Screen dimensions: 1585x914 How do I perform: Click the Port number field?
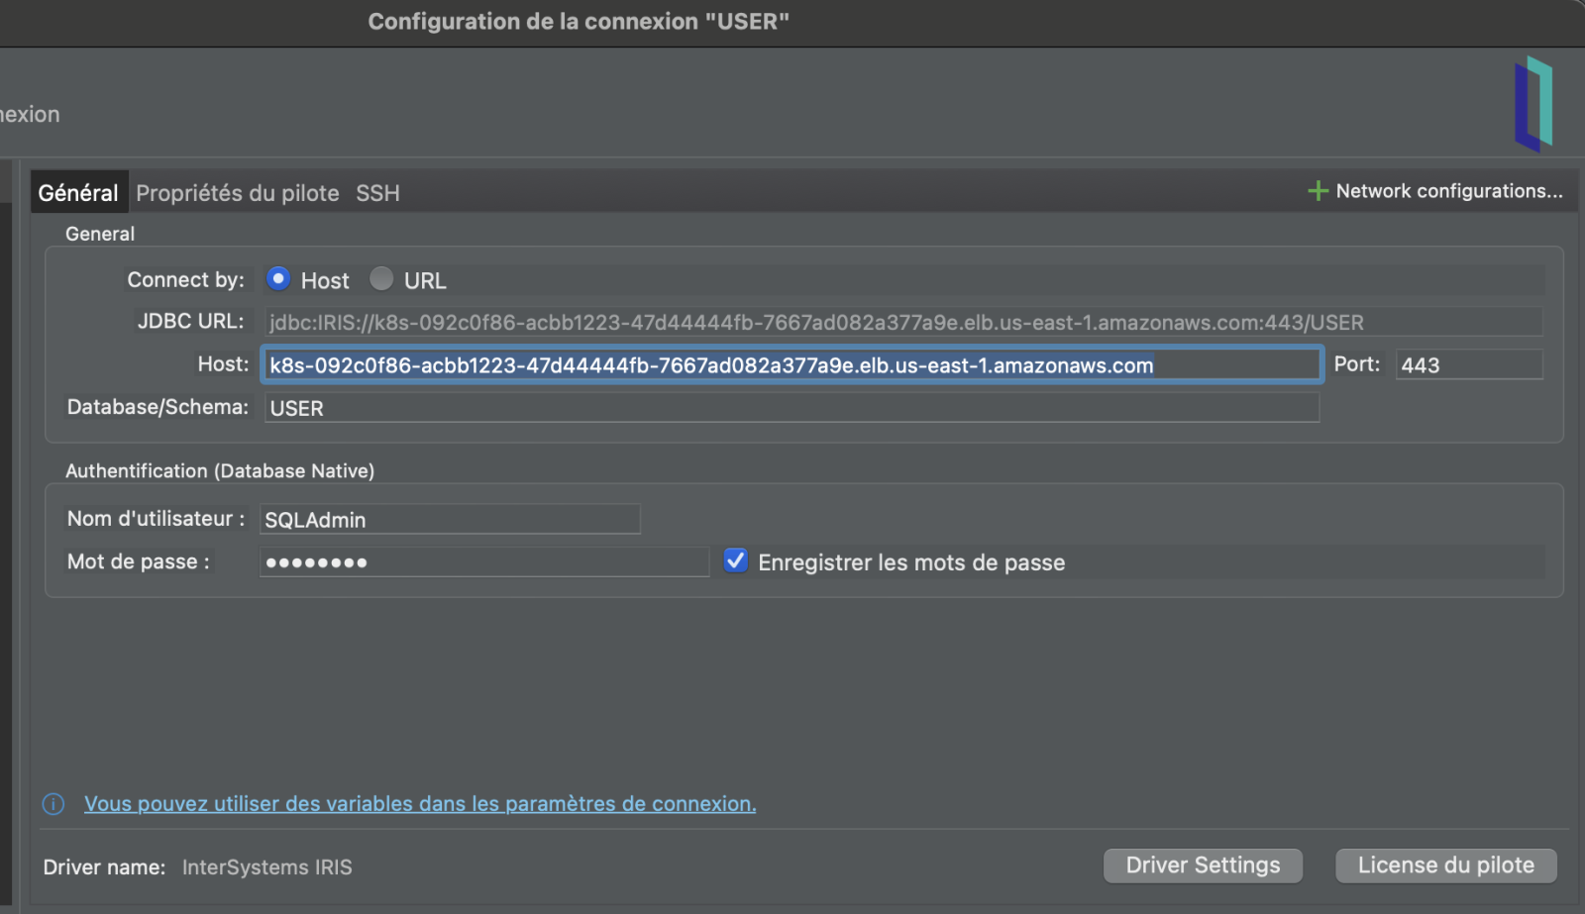pos(1468,365)
